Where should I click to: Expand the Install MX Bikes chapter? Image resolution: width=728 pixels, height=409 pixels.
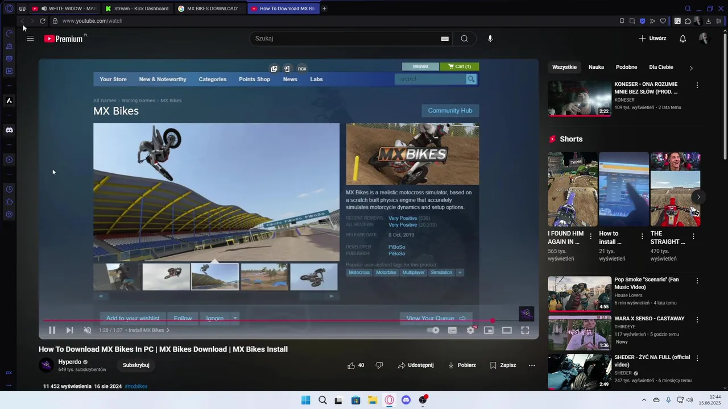pyautogui.click(x=148, y=330)
